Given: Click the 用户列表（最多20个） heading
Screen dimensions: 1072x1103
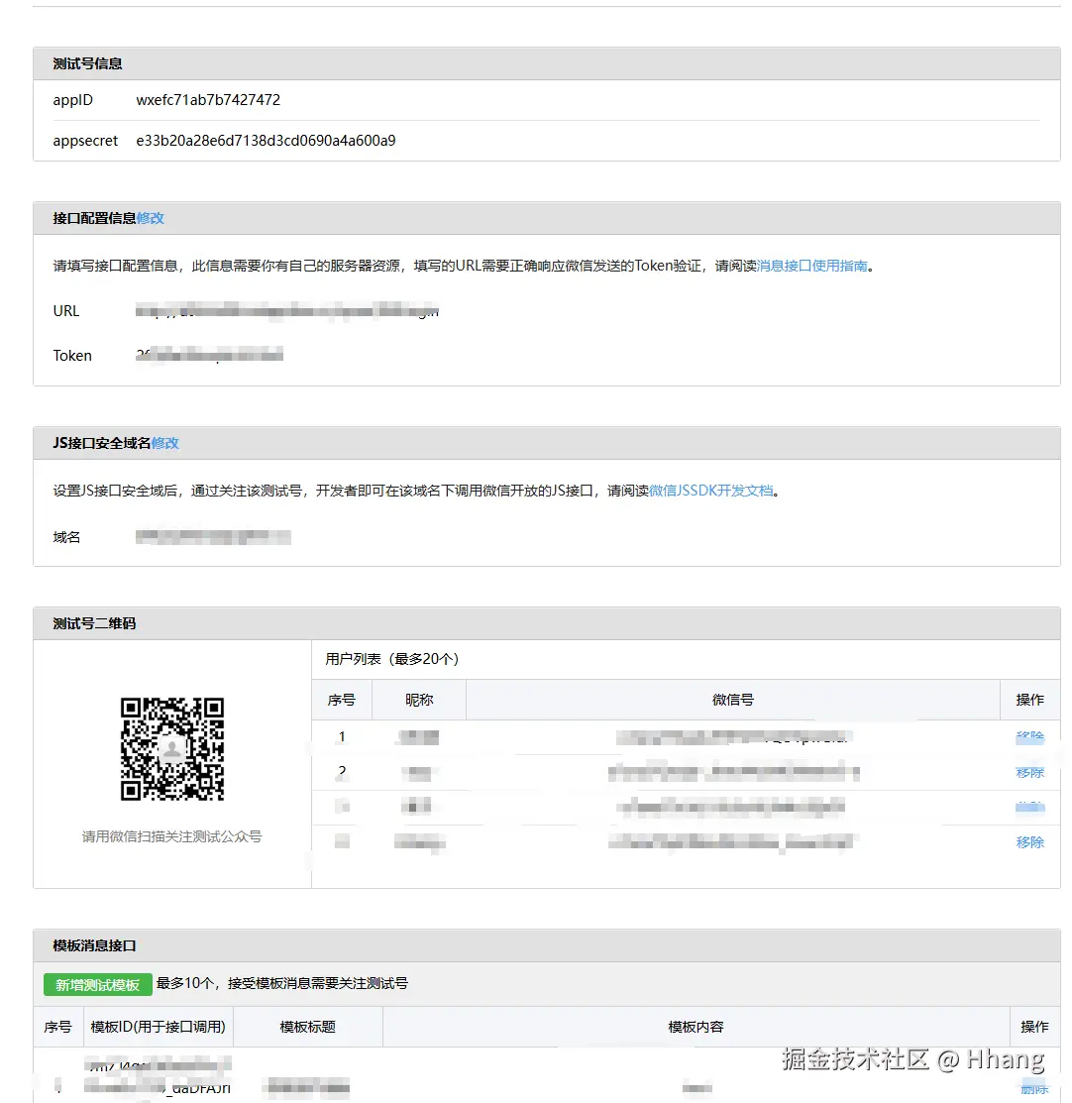Looking at the screenshot, I should click(x=391, y=659).
